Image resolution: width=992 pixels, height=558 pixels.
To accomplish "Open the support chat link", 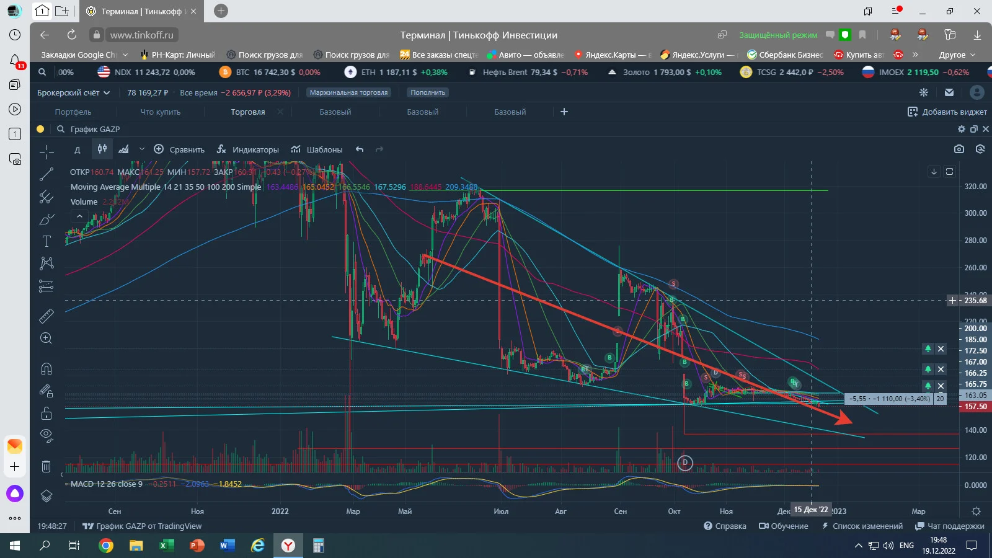I will tap(950, 526).
